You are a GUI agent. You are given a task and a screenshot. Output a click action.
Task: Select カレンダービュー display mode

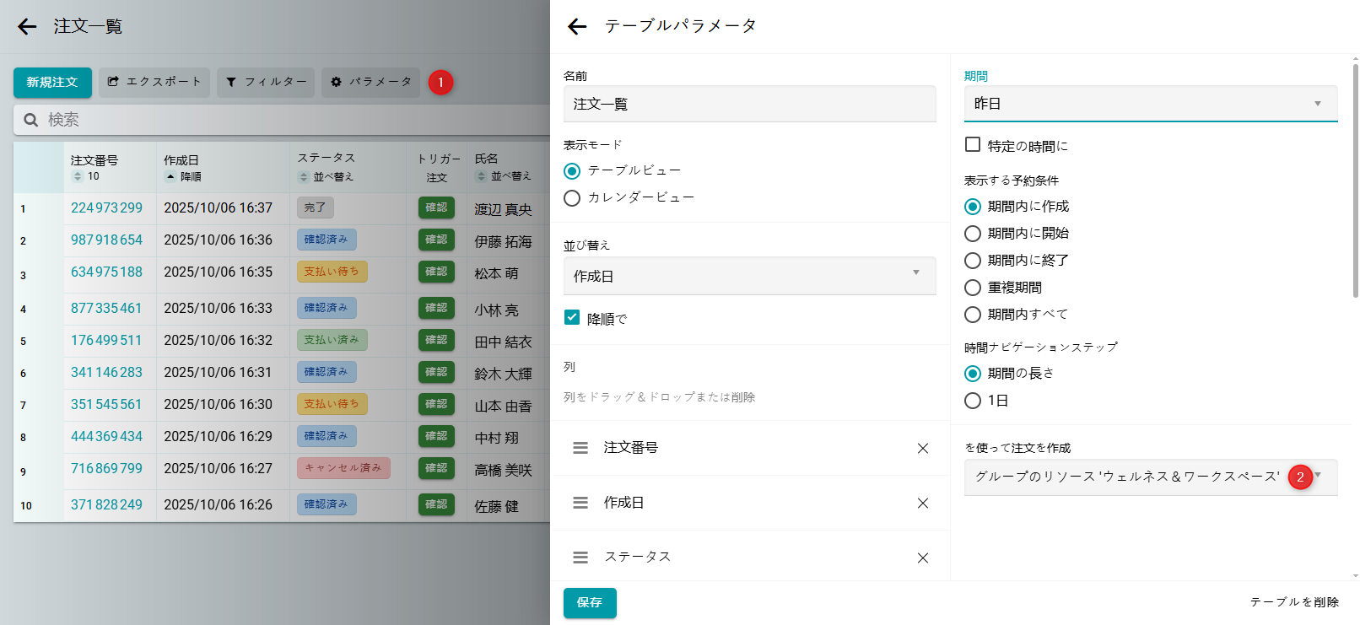coord(572,197)
